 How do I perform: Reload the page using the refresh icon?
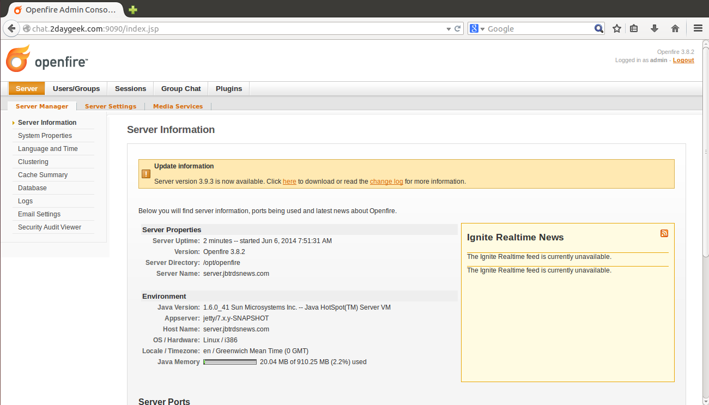458,29
